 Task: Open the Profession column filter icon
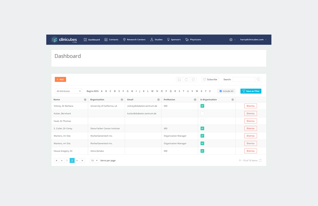tap(195, 99)
